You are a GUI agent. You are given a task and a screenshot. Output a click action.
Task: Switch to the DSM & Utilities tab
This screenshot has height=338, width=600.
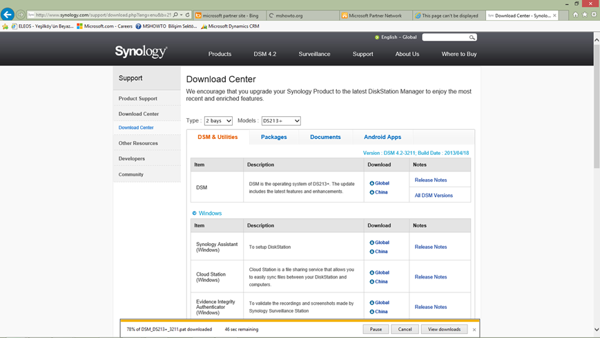217,137
